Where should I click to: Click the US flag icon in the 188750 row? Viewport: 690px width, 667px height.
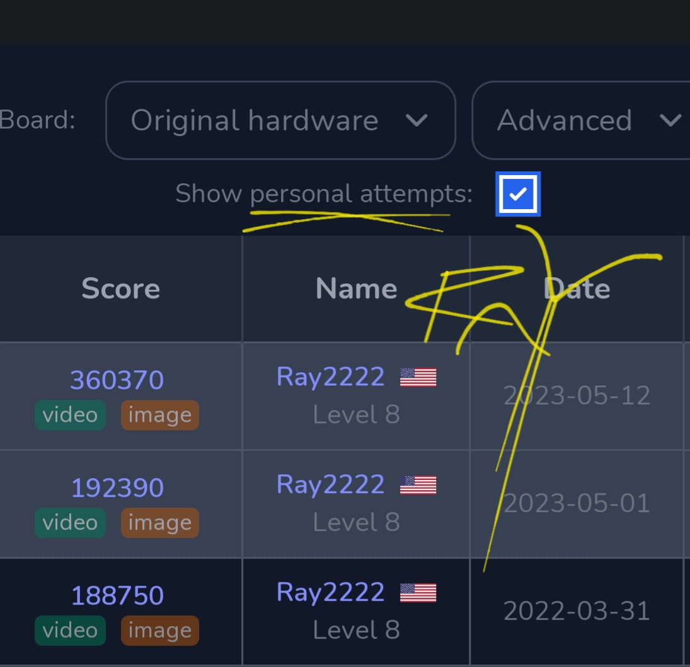418,593
